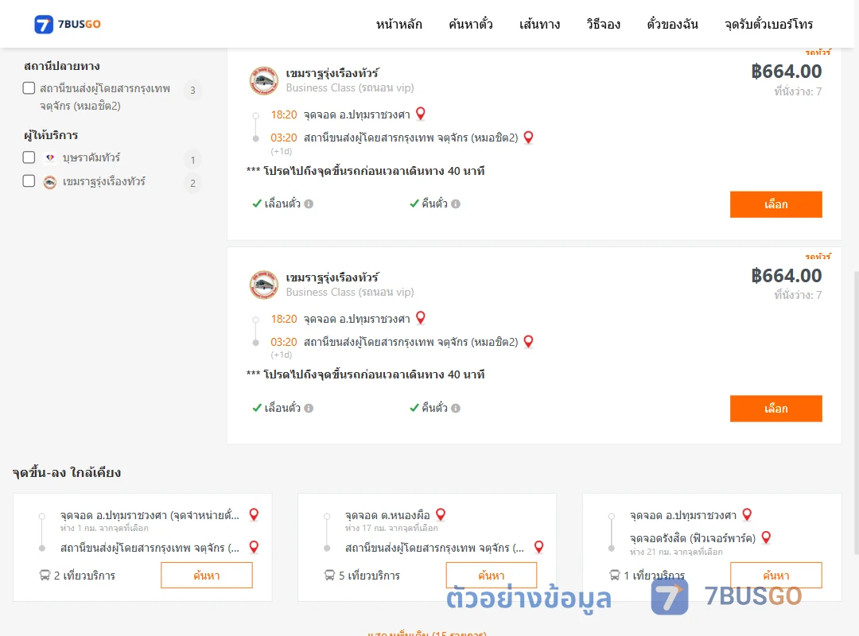This screenshot has height=636, width=859.
Task: Open the 7BUSGO logo homepage link
Action: coord(68,24)
